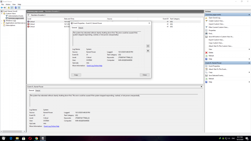The width and height of the screenshot is (251, 141).
Task: Open Opera browser from the taskbar
Action: [29, 138]
